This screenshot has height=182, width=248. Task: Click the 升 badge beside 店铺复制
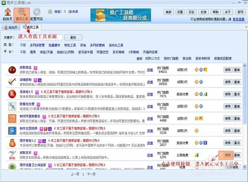coord(40,80)
